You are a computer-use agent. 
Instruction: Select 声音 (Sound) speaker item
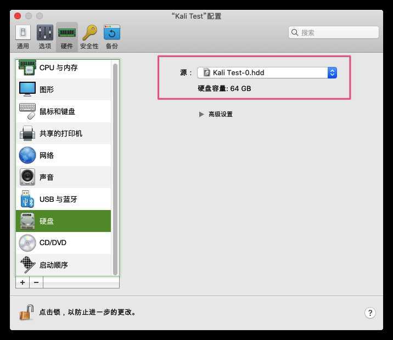[x=64, y=177]
